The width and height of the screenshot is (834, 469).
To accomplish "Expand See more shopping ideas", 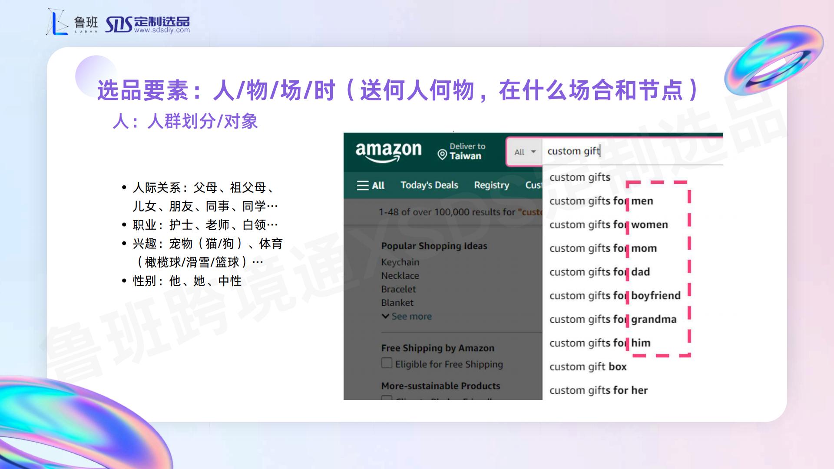I will 407,316.
